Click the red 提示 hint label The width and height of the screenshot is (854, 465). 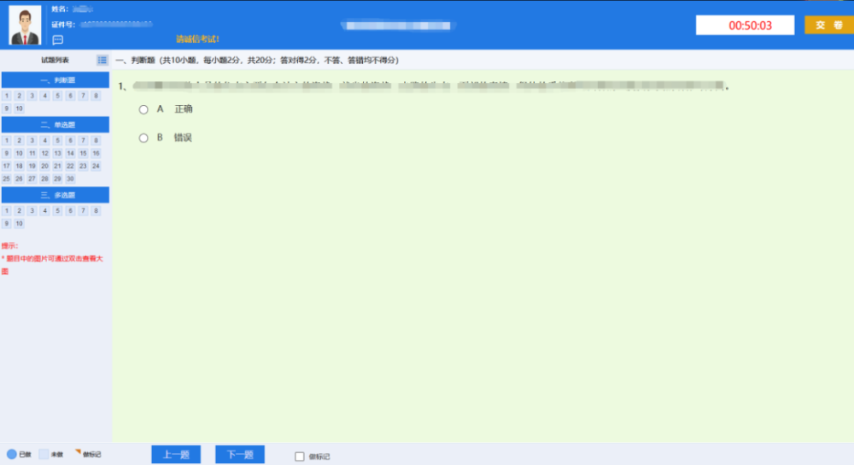coord(9,246)
